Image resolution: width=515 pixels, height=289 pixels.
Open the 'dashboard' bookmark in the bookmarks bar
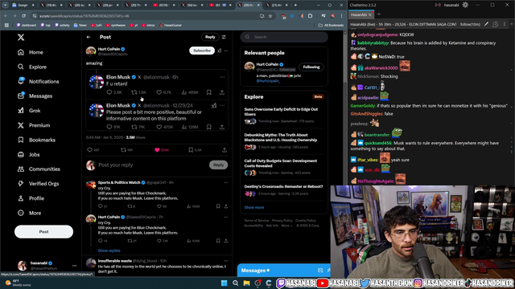click(x=27, y=25)
